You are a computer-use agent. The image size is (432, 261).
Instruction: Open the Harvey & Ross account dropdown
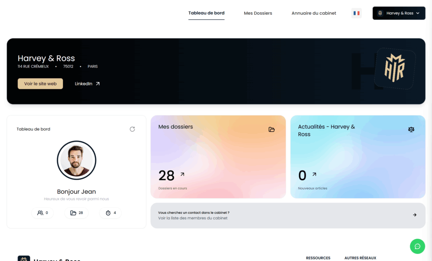(x=399, y=13)
